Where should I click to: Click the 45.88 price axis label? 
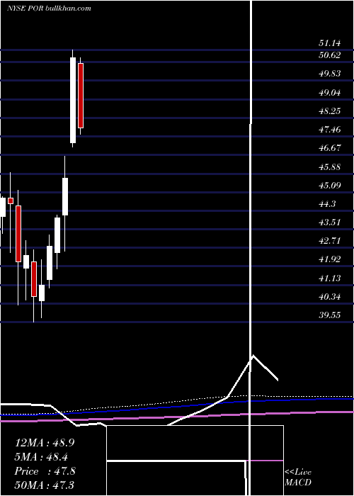coord(330,167)
